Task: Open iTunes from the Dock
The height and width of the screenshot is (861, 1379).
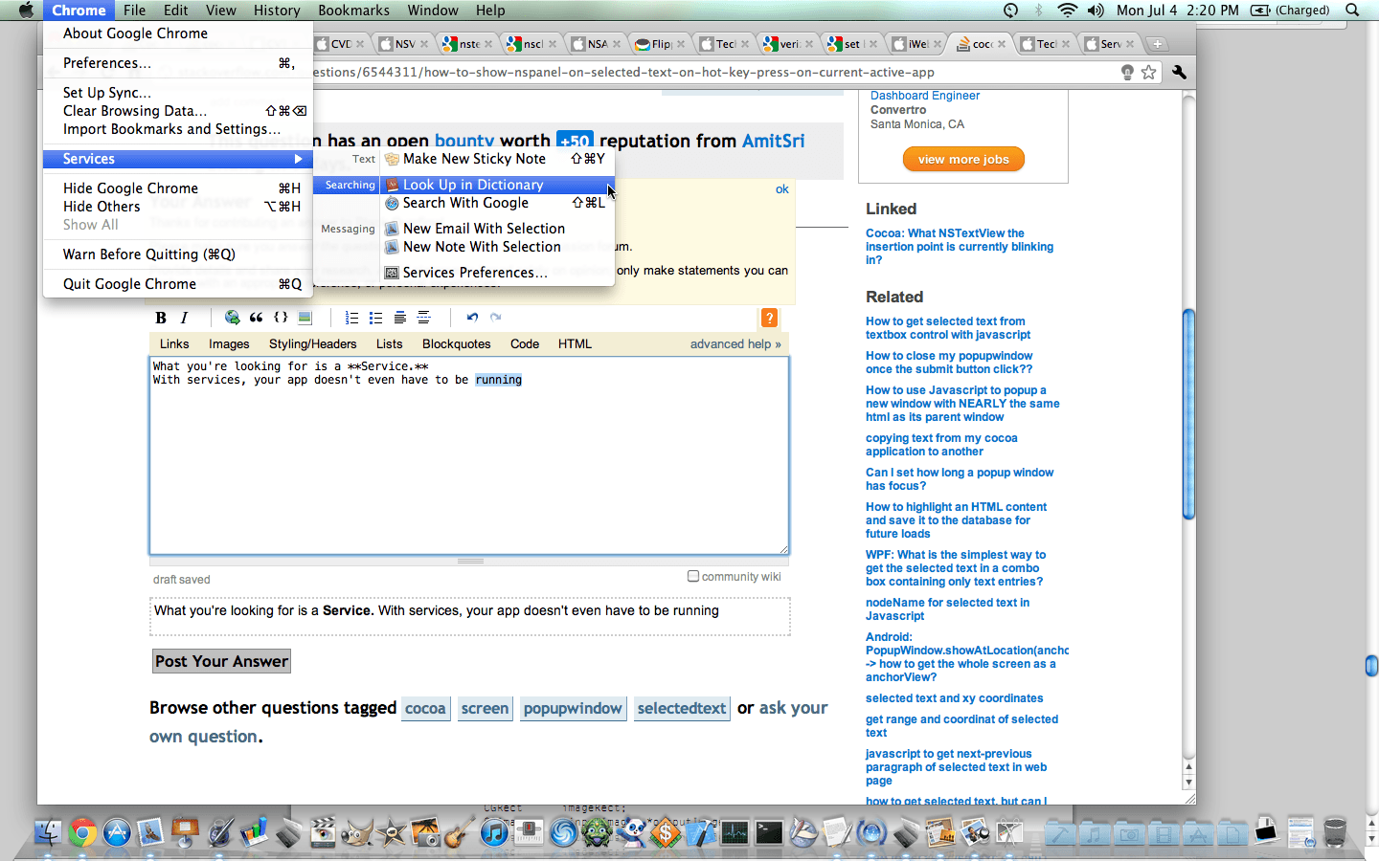Action: [x=494, y=832]
